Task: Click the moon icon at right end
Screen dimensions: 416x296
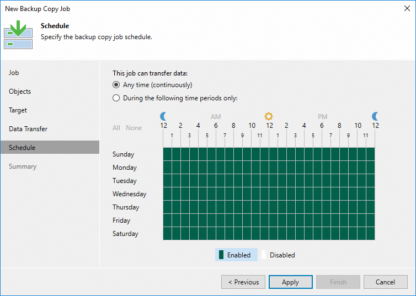Action: point(375,116)
